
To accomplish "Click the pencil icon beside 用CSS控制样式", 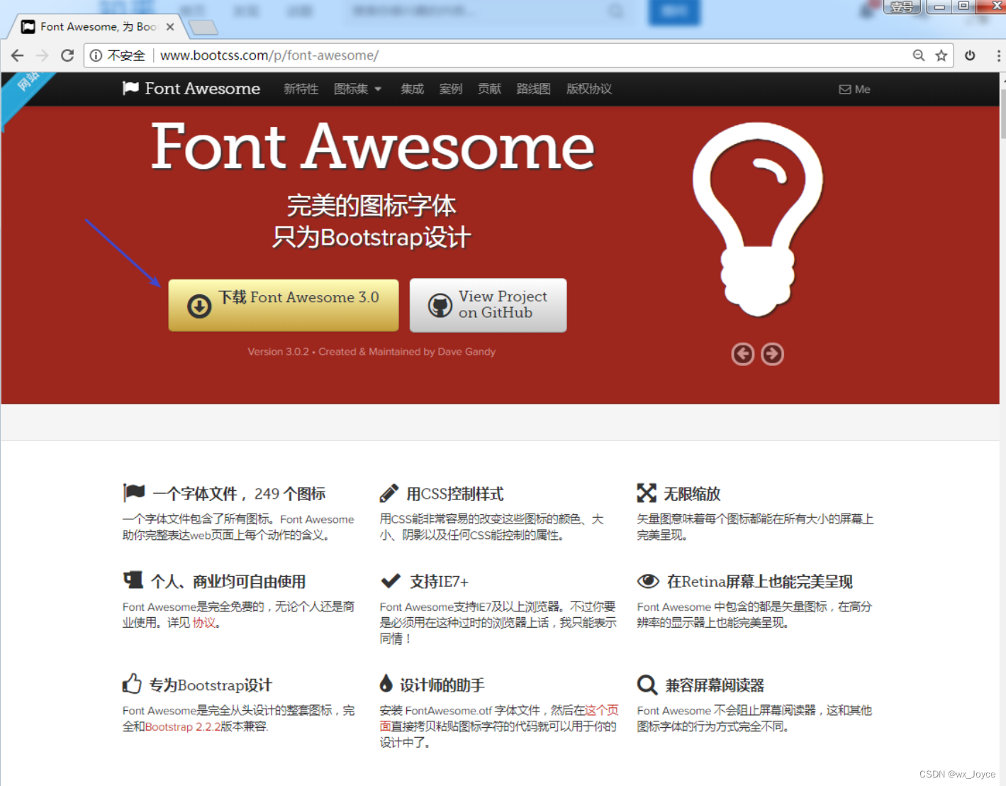I will (x=389, y=493).
